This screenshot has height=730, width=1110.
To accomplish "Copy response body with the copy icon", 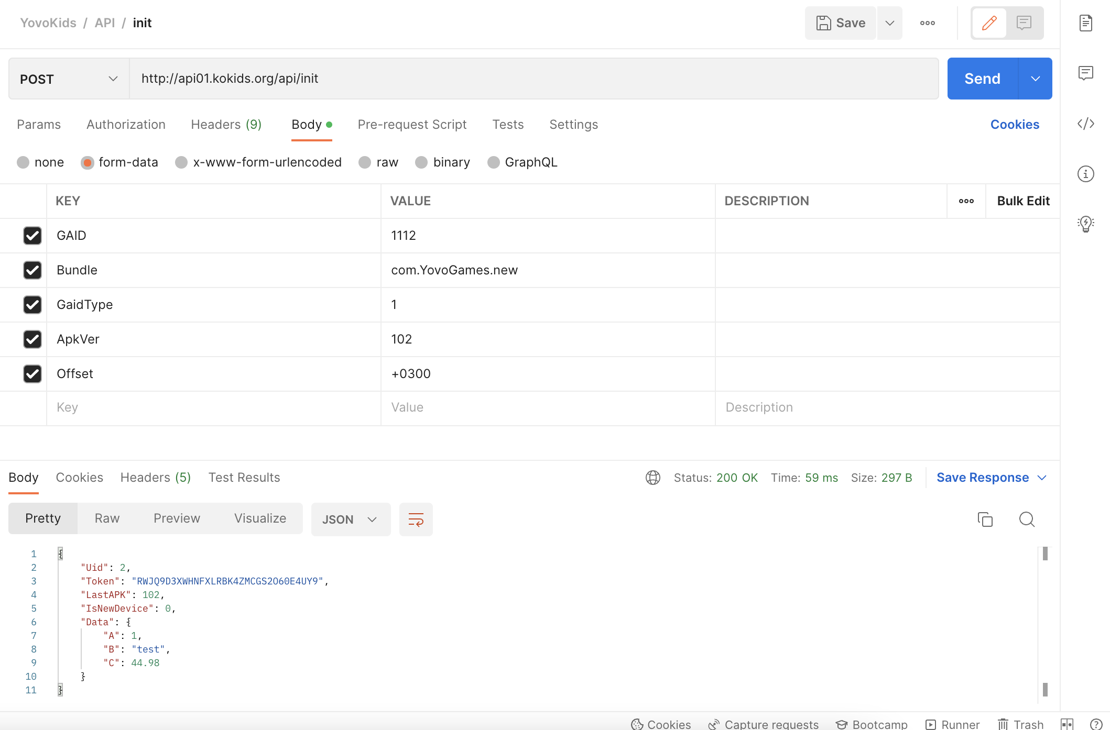I will [x=985, y=519].
